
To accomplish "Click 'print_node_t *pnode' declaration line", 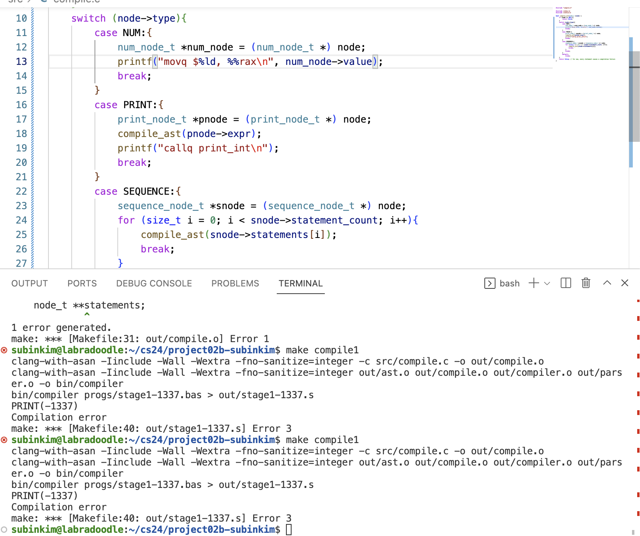I will [244, 119].
